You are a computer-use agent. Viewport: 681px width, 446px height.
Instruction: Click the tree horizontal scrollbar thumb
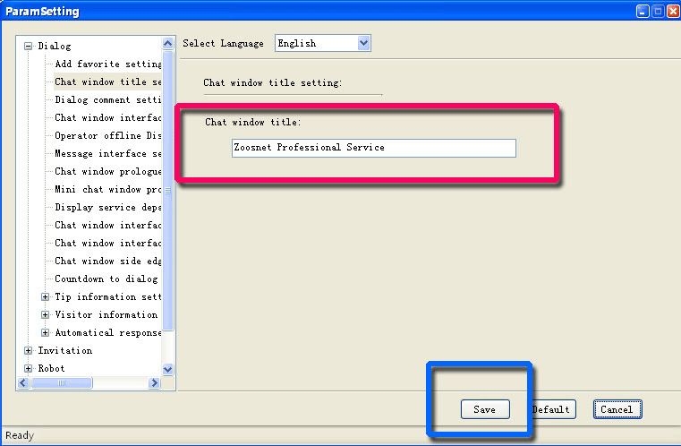(62, 383)
